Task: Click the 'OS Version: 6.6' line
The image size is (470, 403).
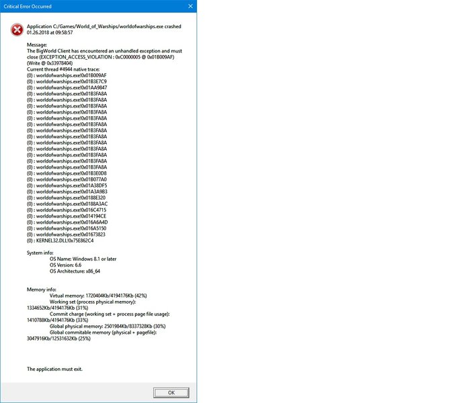Action: [65, 265]
